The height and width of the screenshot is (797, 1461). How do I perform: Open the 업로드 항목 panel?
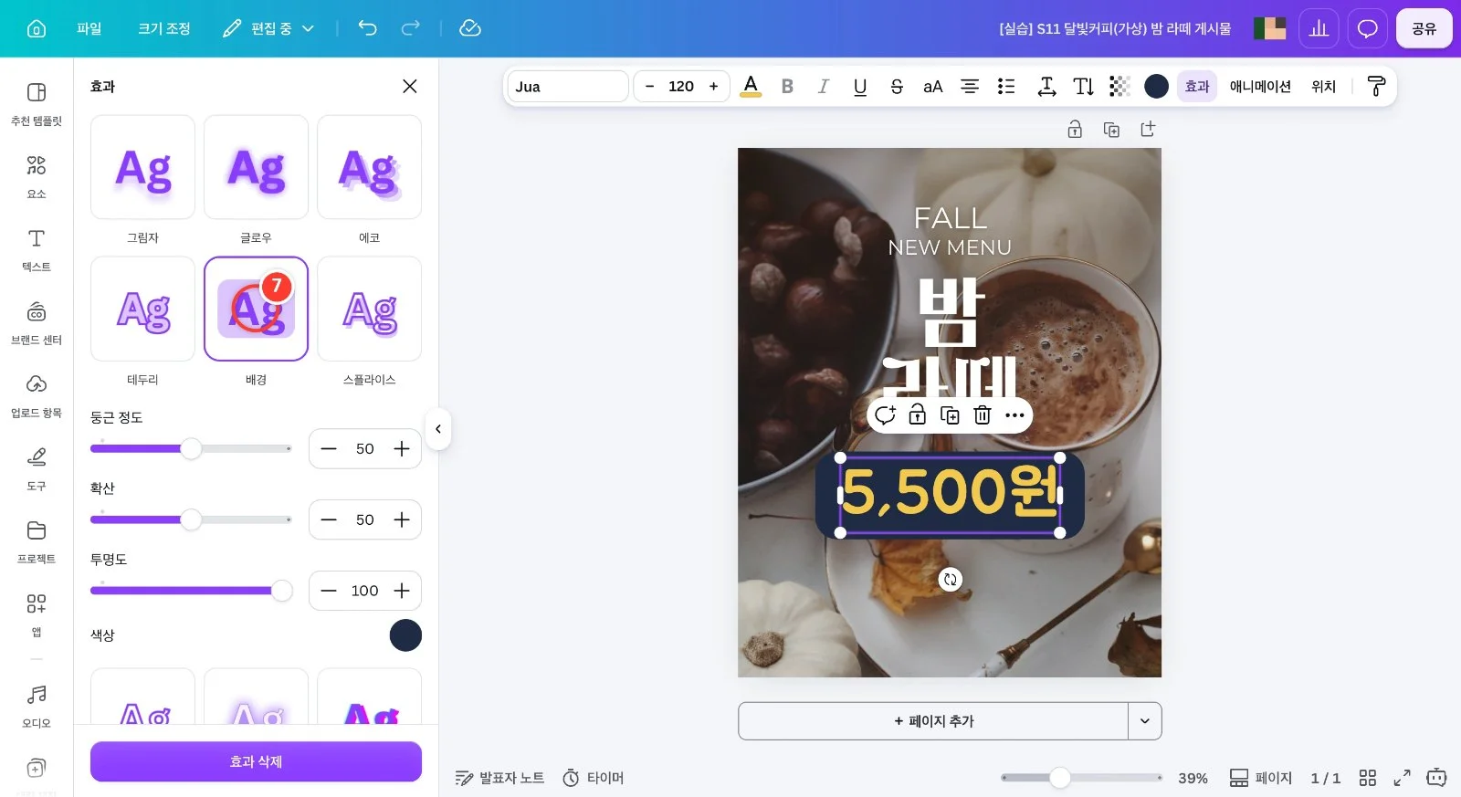tap(37, 395)
